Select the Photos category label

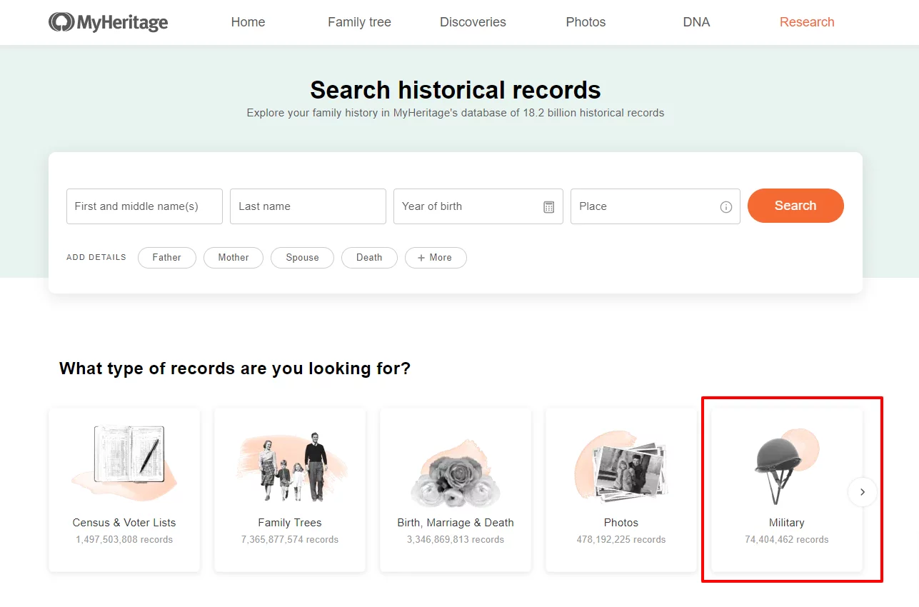(621, 523)
